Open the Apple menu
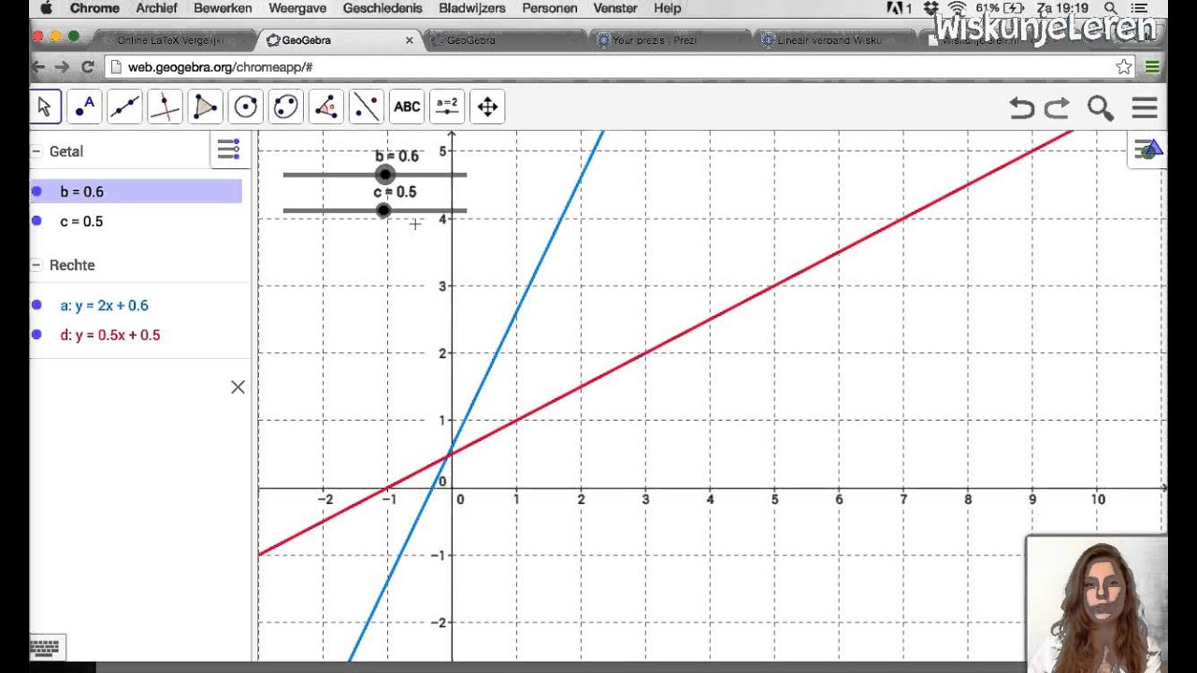1197x673 pixels. 46,8
